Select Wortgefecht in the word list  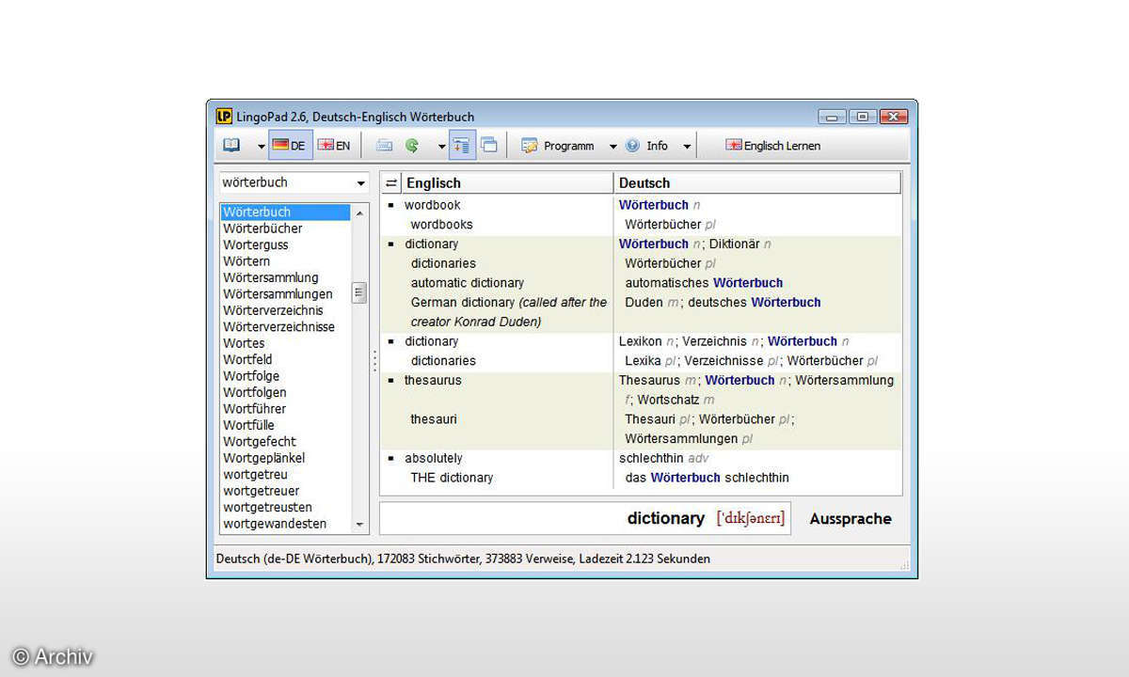point(260,442)
